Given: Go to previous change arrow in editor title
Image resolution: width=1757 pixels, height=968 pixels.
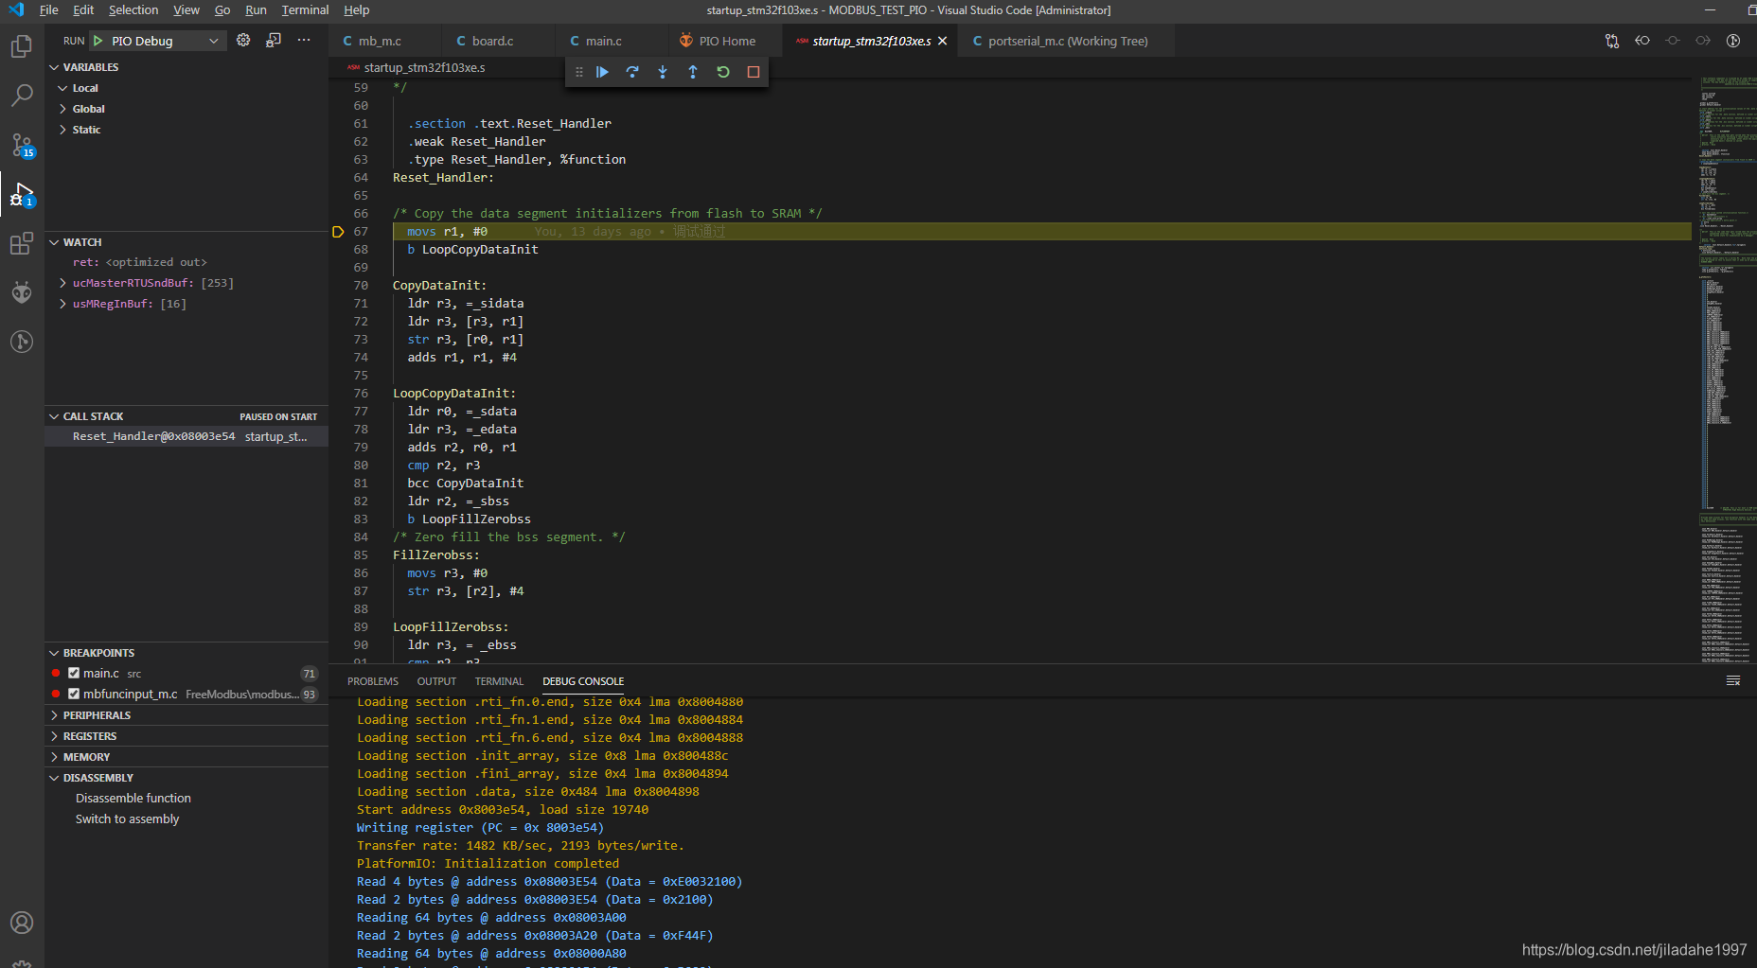Looking at the screenshot, I should click(1642, 41).
